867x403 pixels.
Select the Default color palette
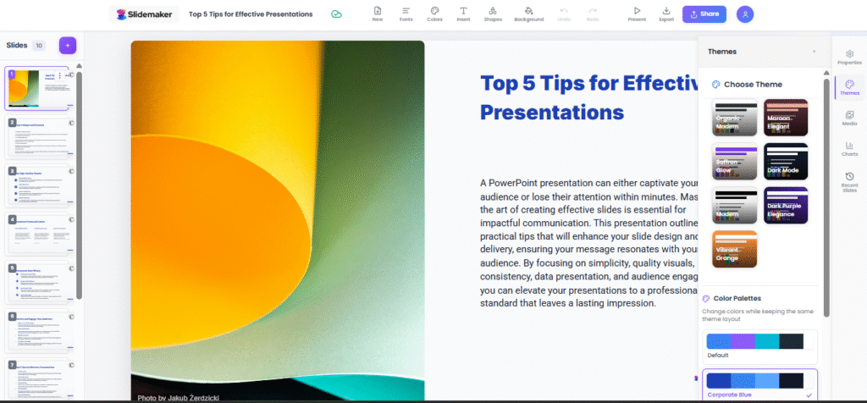(759, 345)
